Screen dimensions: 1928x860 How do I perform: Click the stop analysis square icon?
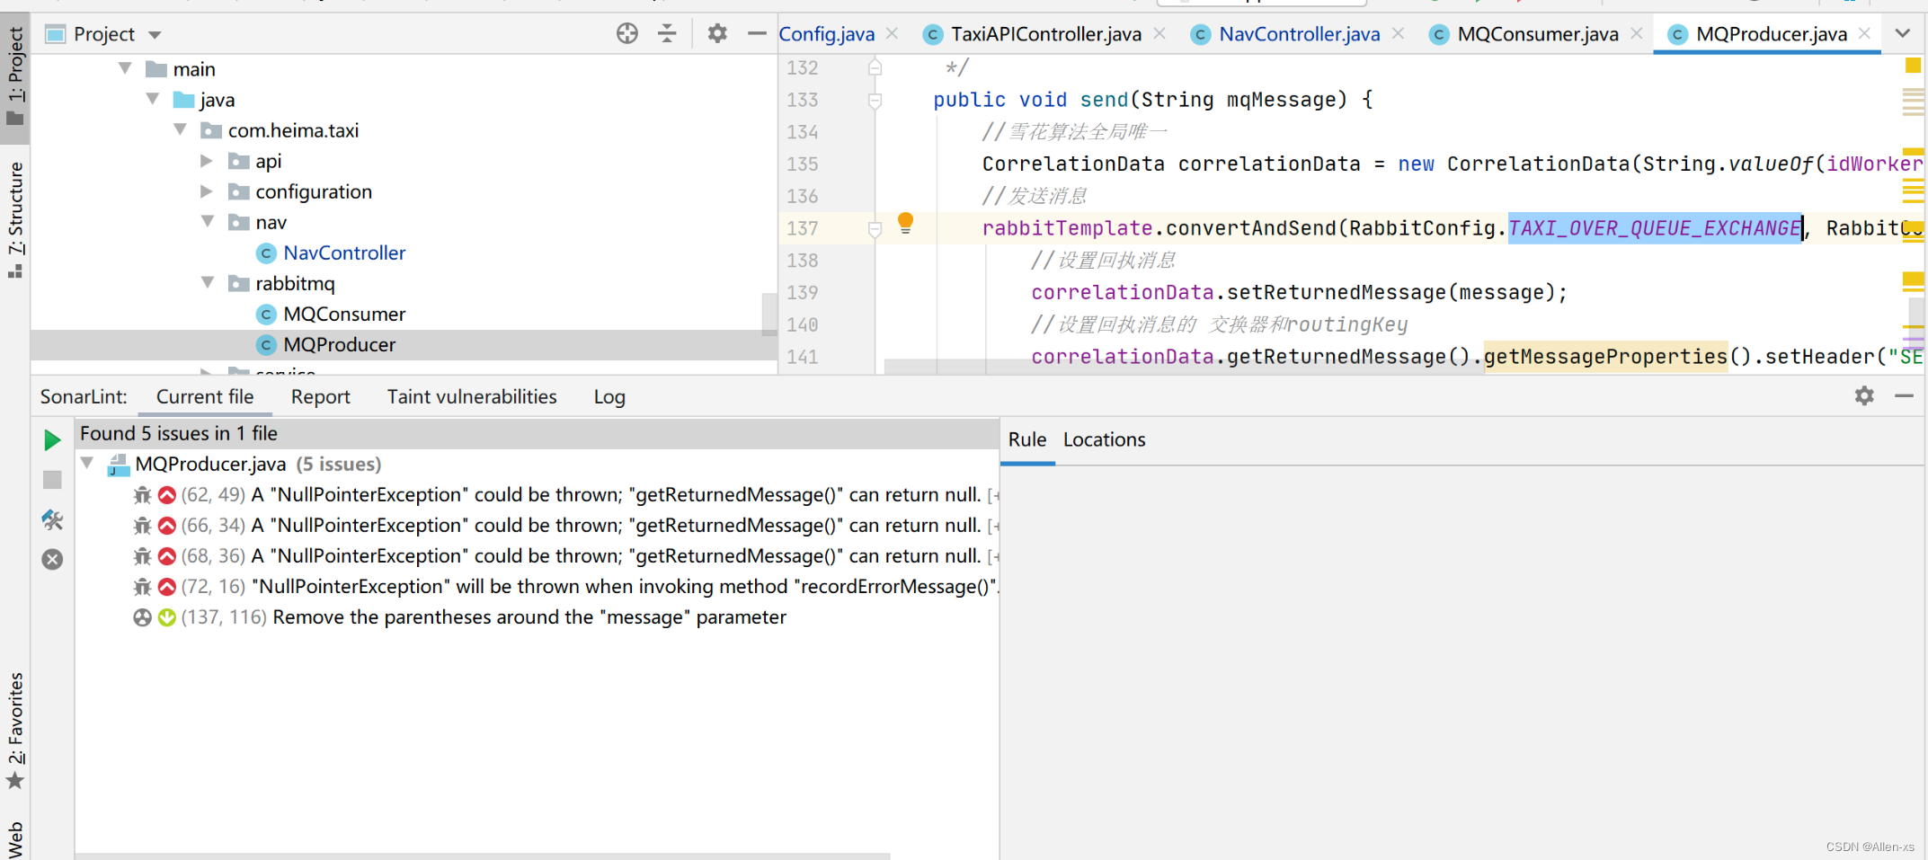pos(52,480)
